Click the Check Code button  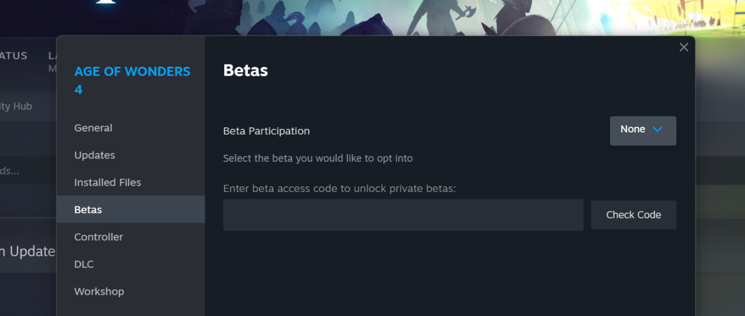(633, 215)
